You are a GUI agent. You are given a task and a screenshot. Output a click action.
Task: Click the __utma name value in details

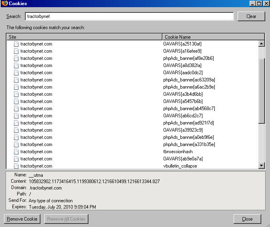36,175
